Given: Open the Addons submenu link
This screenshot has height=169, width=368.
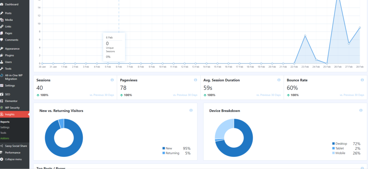Looking at the screenshot, I should pos(5,138).
